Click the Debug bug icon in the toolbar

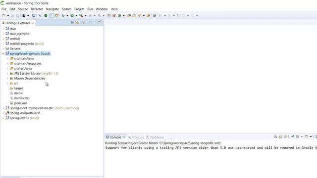click(x=63, y=15)
